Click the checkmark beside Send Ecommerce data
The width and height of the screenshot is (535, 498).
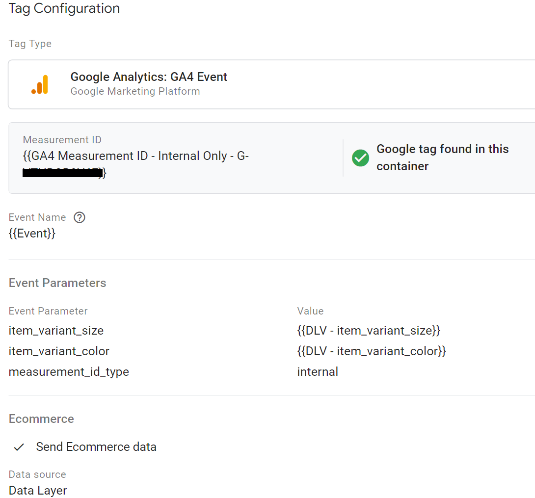pos(19,447)
